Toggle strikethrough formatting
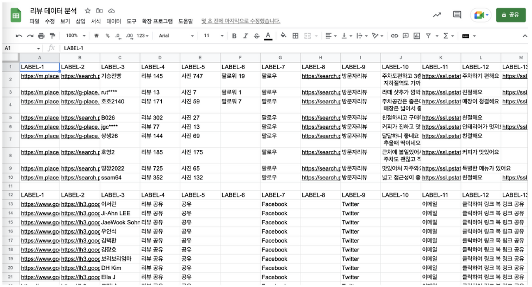Image resolution: width=532 pixels, height=287 pixels. tap(257, 35)
